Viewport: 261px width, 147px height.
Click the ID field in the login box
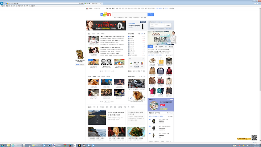coord(157,24)
